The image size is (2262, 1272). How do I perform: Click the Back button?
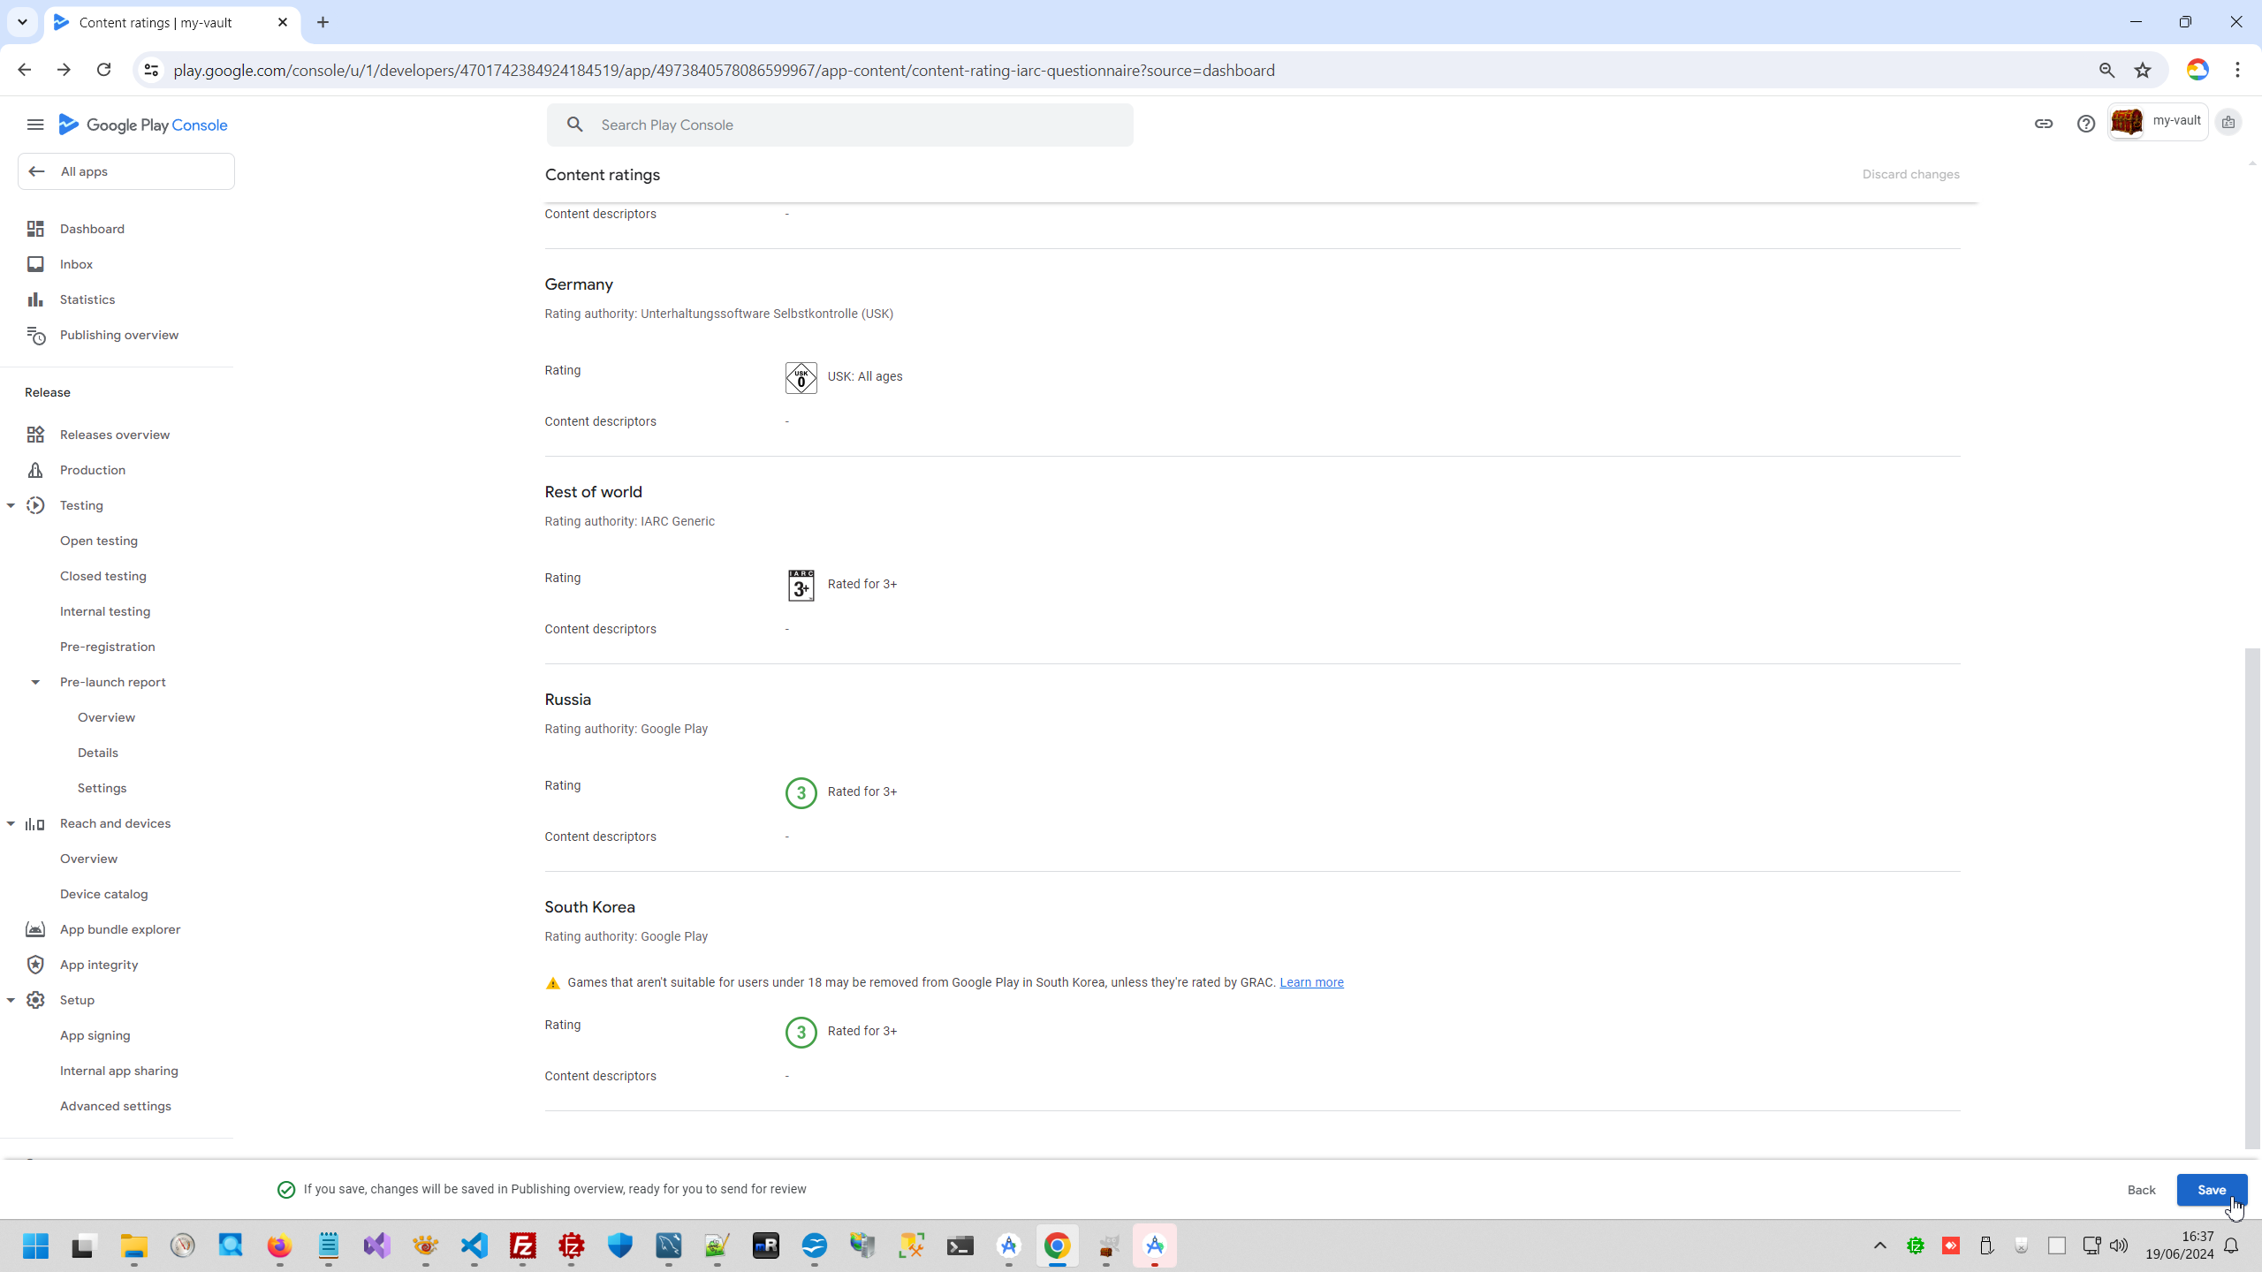pyautogui.click(x=2141, y=1190)
